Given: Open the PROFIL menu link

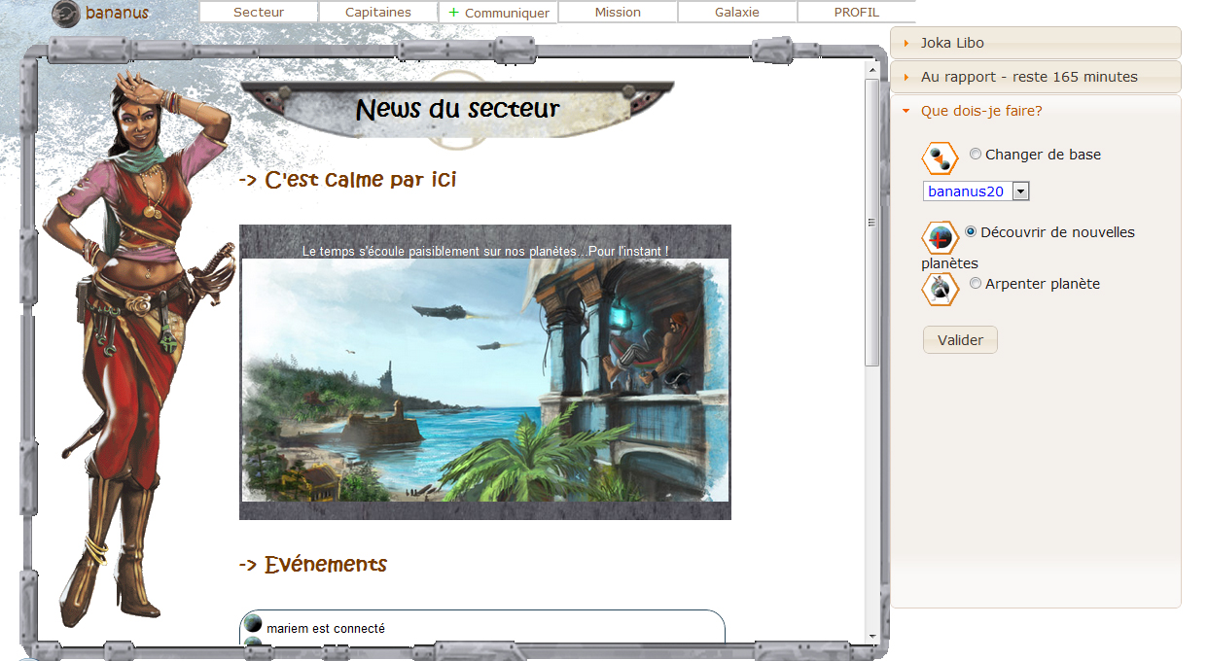Looking at the screenshot, I should 856,13.
